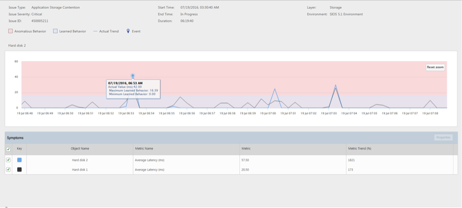This screenshot has width=462, height=208.
Task: Click the 19 Jul 07:00 axis label
Action: pos(268,113)
